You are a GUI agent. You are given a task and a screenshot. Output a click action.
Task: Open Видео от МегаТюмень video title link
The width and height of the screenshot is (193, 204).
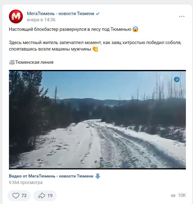[51, 176]
